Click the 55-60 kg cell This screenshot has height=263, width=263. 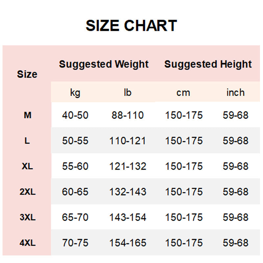point(75,166)
